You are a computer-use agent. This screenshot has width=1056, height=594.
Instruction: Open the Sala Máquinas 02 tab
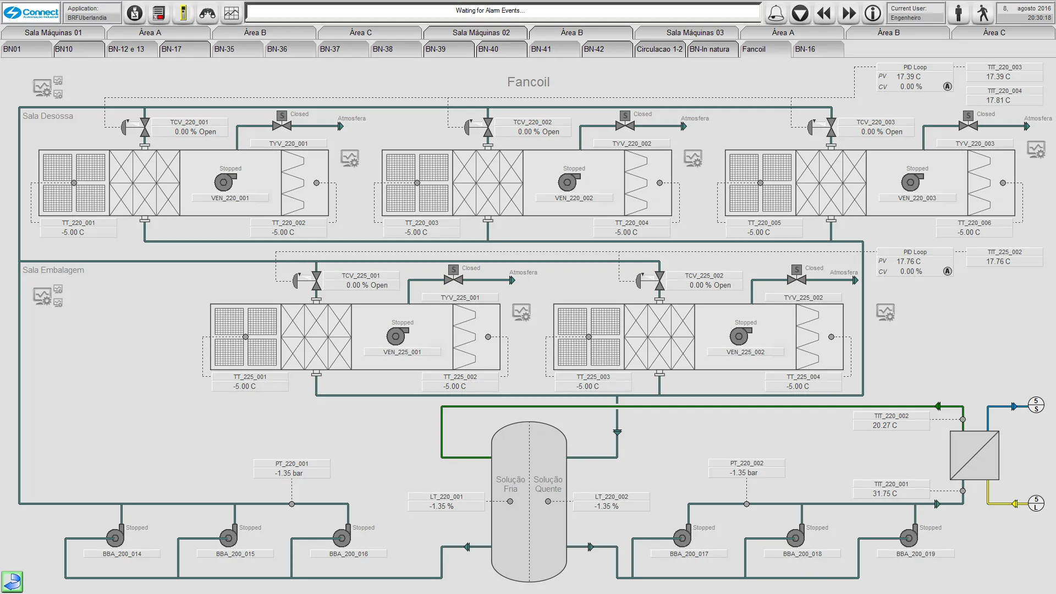[x=481, y=32]
